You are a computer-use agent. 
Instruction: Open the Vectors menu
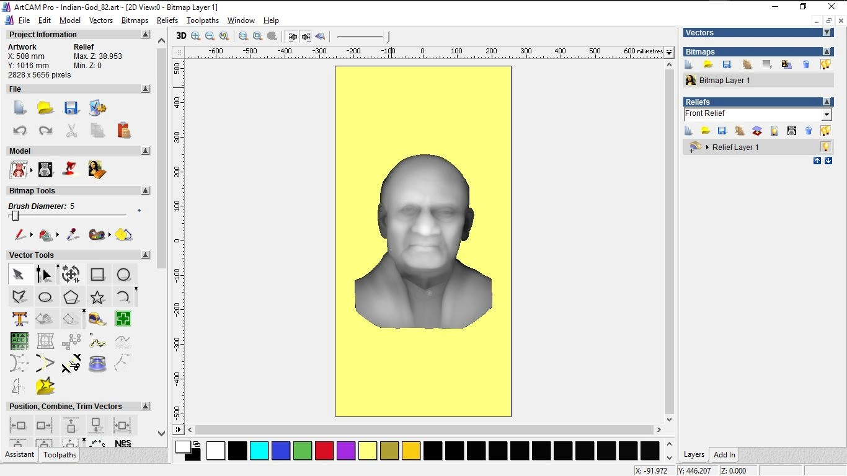point(101,20)
